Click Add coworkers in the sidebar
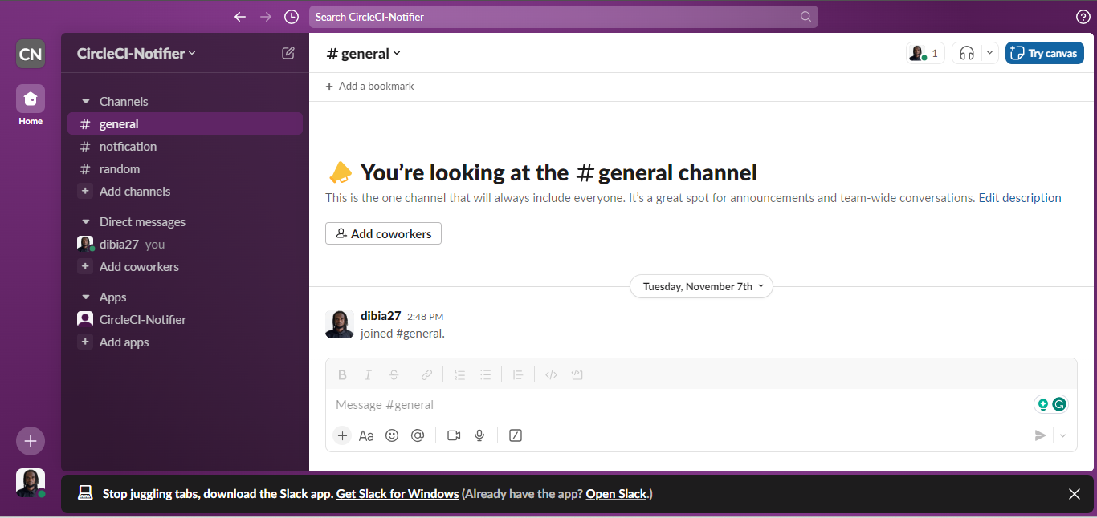Viewport: 1097px width, 518px height. pyautogui.click(x=185, y=267)
